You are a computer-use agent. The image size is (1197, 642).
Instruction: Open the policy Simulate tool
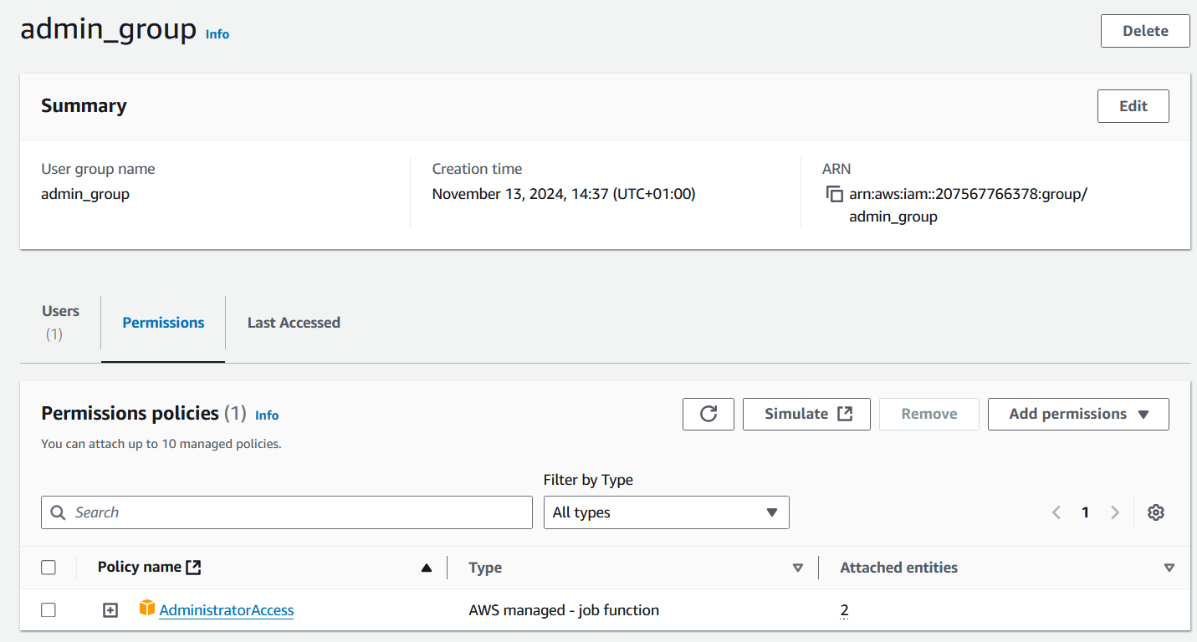point(806,414)
